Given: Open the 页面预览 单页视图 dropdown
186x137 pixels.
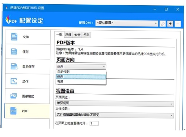Looking at the screenshot, I should (115, 103).
